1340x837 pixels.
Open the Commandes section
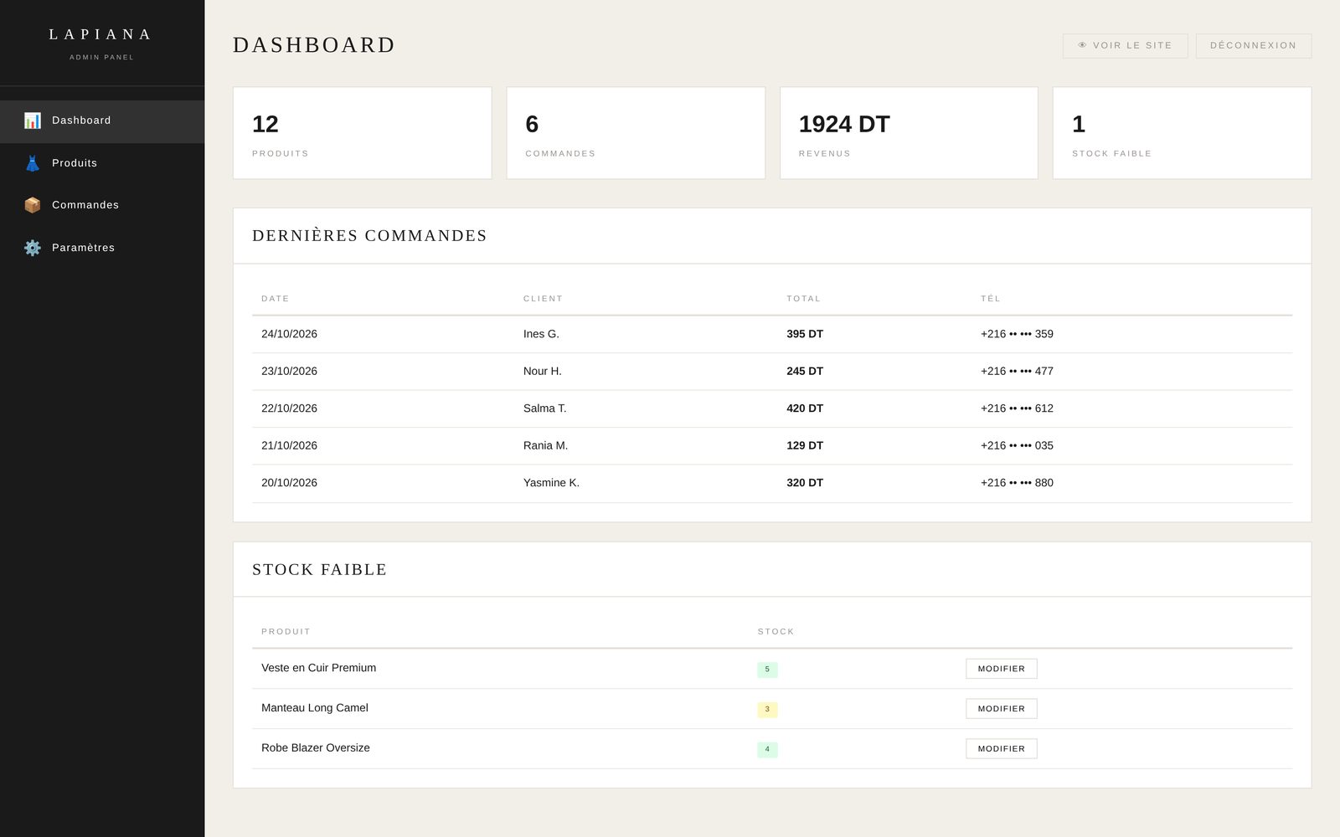tap(102, 205)
